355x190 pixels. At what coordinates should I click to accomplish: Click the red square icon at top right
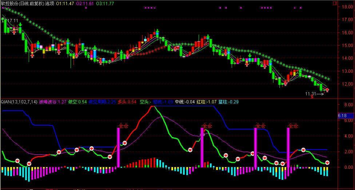[x=335, y=3]
